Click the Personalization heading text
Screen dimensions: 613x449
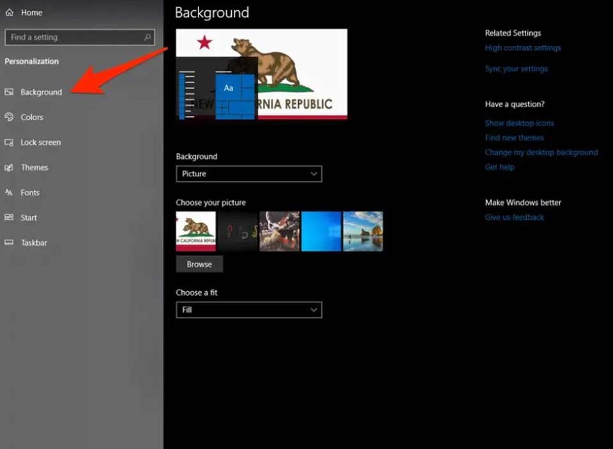click(32, 61)
